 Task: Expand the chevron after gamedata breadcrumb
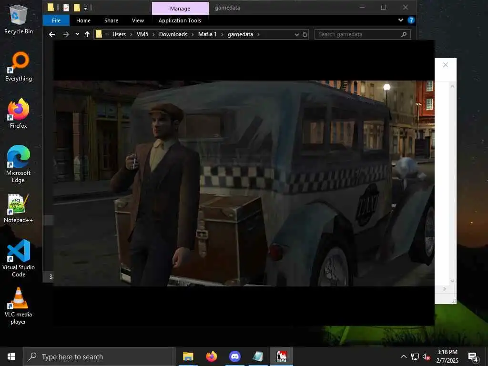pyautogui.click(x=258, y=34)
